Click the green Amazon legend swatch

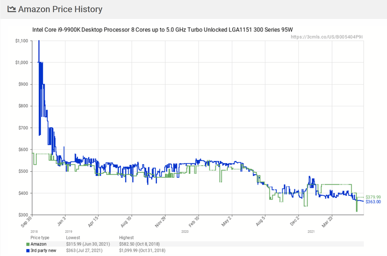tap(28, 244)
